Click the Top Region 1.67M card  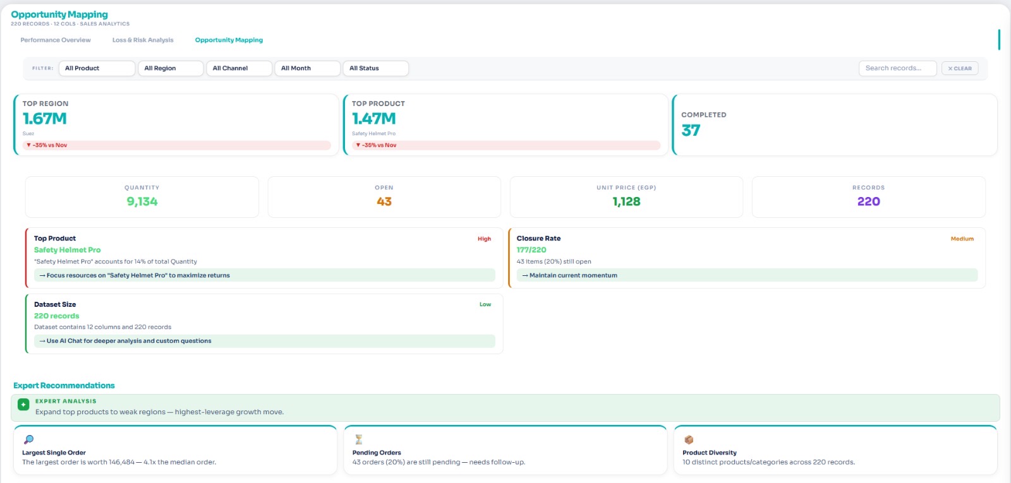pos(176,124)
